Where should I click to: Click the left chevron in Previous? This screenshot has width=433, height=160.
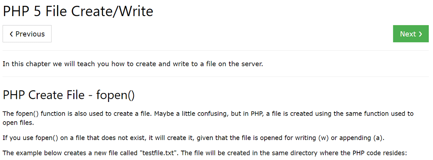11,34
